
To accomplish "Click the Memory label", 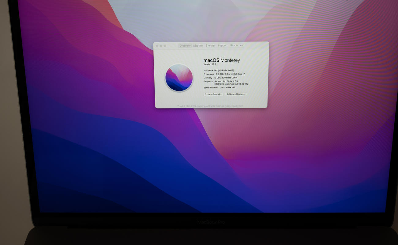I will coord(208,78).
